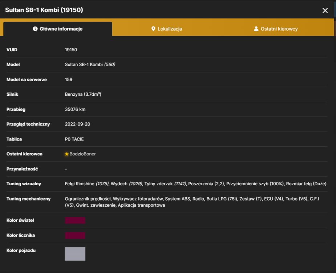Viewport: 336px width, 273px height.
Task: Click the Rozmiar felg (Duże) entry
Action: click(306, 184)
